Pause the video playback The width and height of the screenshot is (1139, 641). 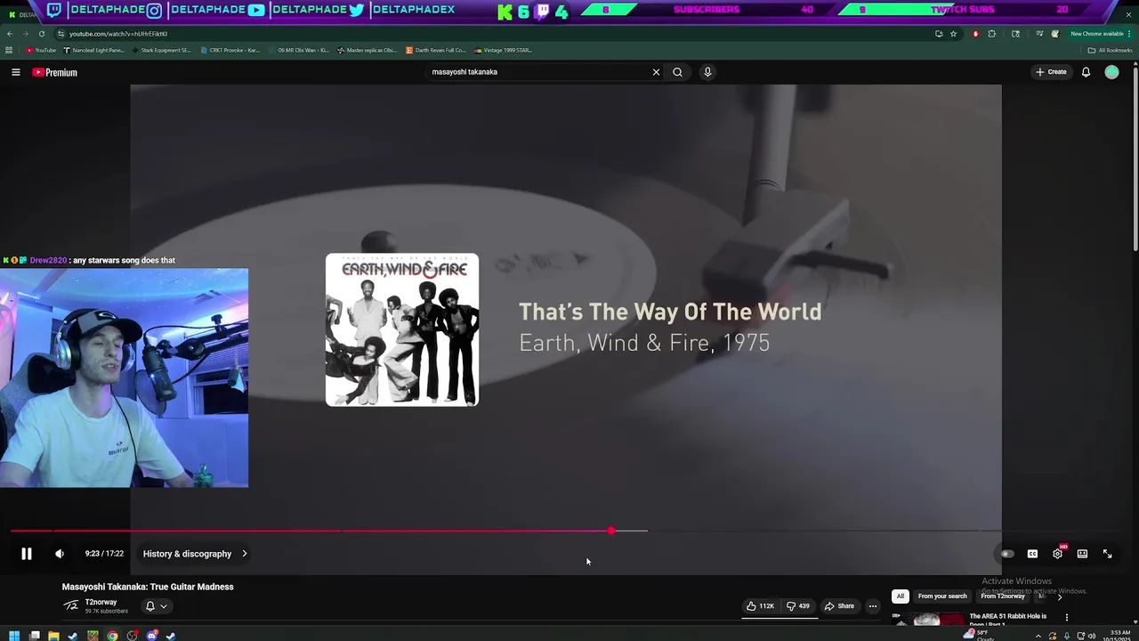(x=27, y=554)
